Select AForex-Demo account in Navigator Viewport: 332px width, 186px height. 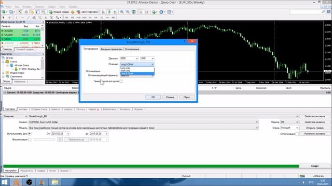tap(22, 66)
